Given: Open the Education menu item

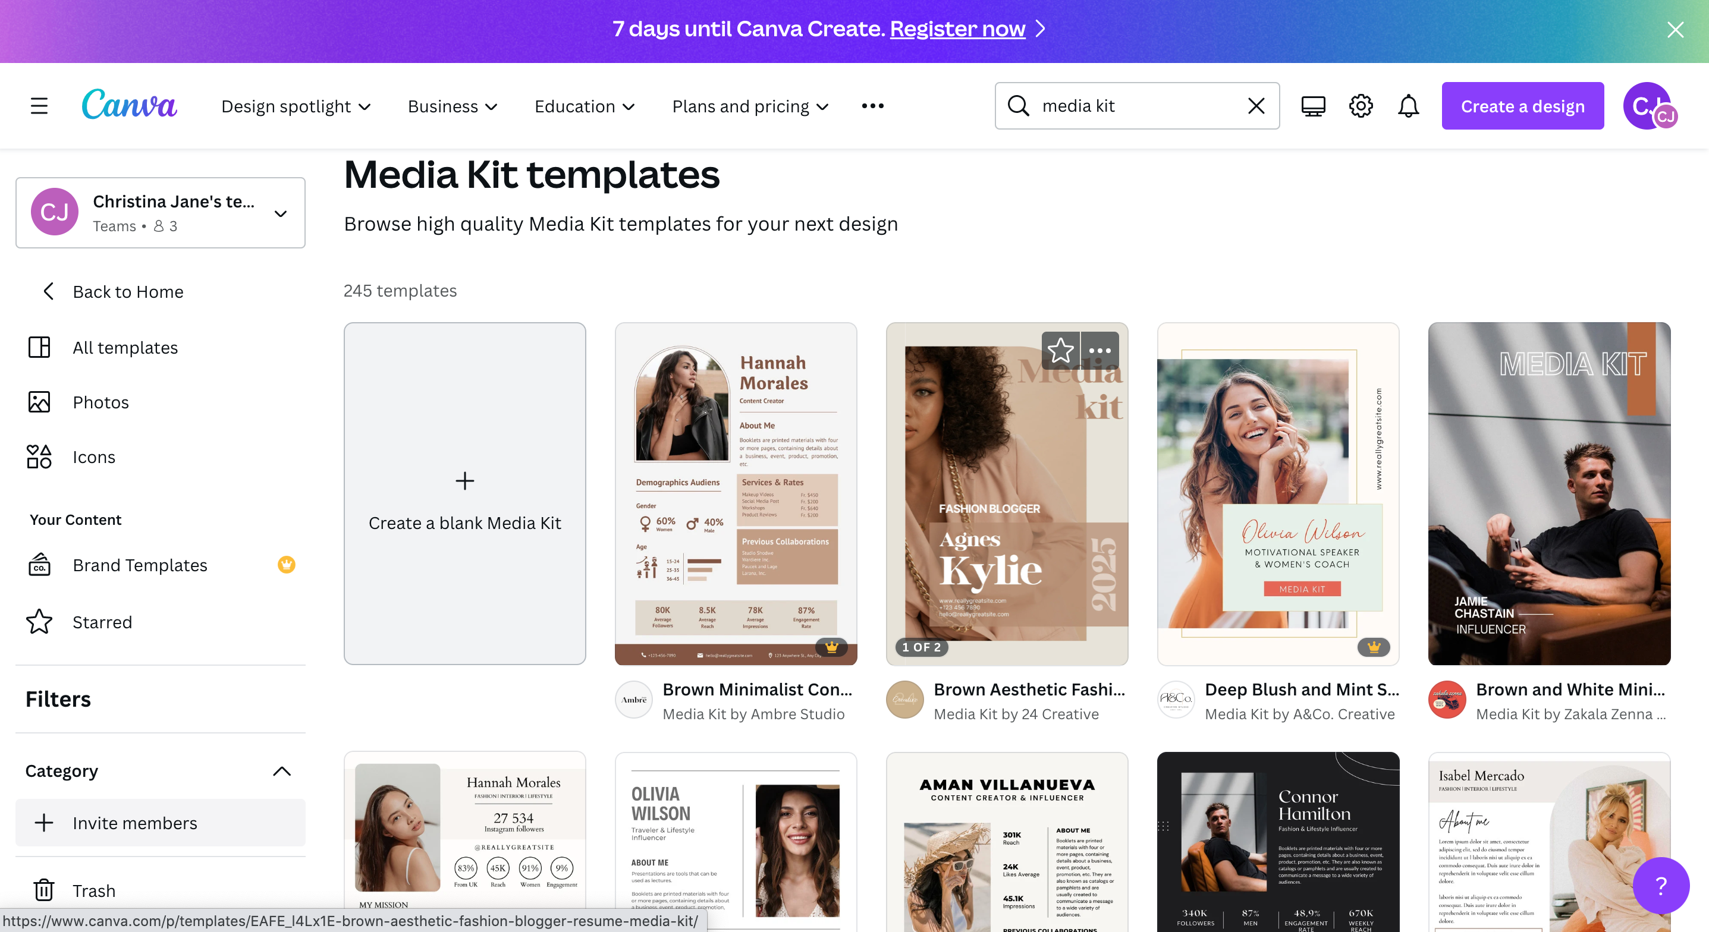Looking at the screenshot, I should pyautogui.click(x=585, y=106).
